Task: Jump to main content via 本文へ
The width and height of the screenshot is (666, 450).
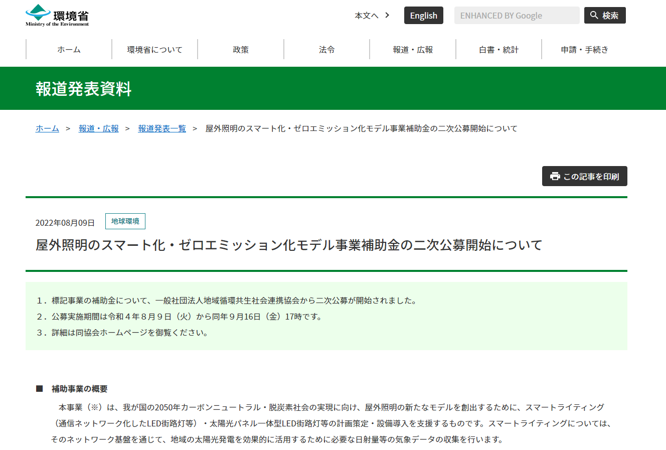Action: click(x=367, y=16)
